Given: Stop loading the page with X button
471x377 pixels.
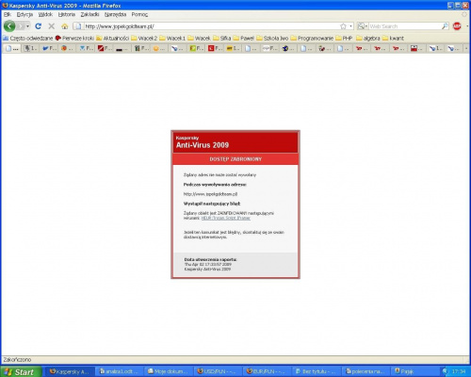Looking at the screenshot, I should click(x=52, y=26).
